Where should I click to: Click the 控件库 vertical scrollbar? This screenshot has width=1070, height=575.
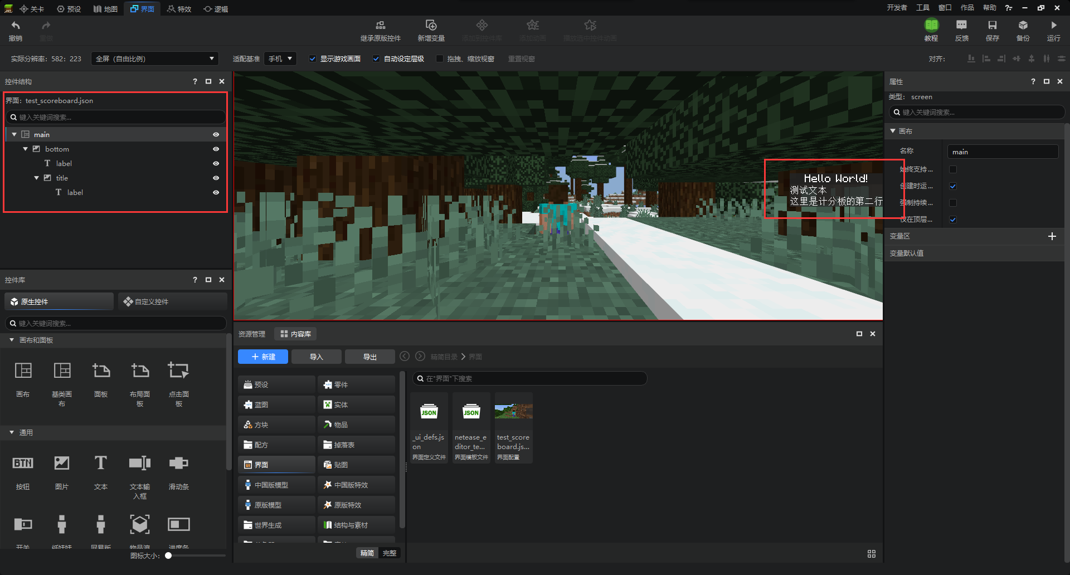point(228,401)
